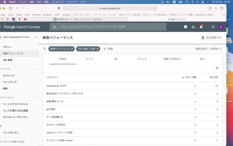Screen dimensions: 233x146
Task: Show more bookmarks chevron
Action: click(x=224, y=15)
